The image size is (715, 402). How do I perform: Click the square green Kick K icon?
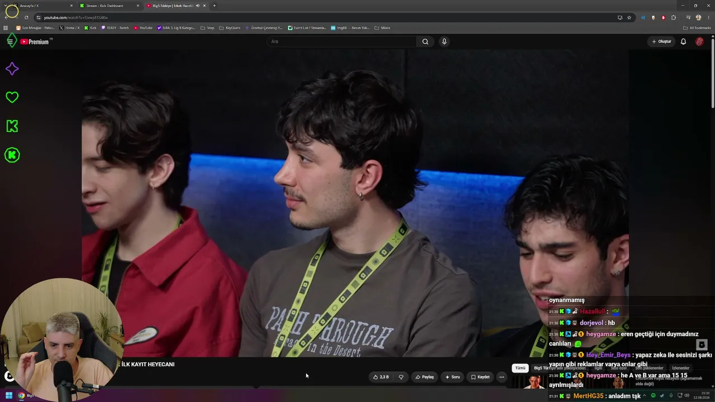pyautogui.click(x=12, y=126)
